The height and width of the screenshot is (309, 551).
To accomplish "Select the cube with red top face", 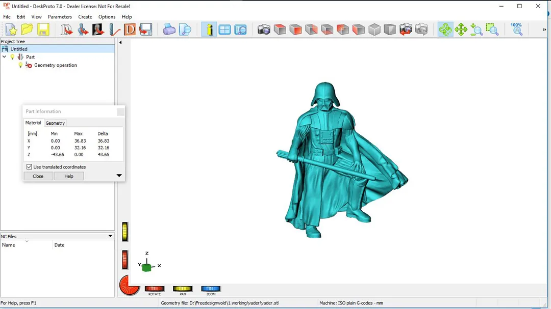I will (x=280, y=30).
